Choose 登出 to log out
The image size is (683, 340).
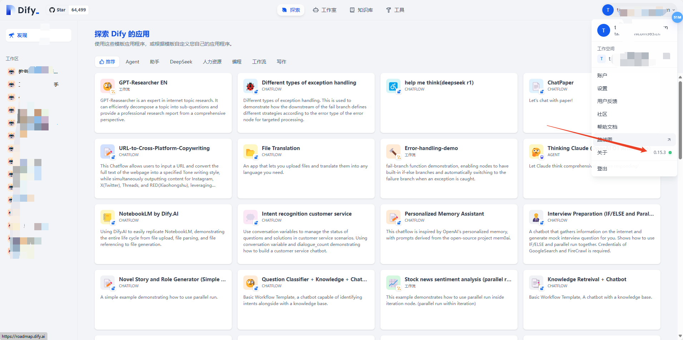pyautogui.click(x=634, y=169)
